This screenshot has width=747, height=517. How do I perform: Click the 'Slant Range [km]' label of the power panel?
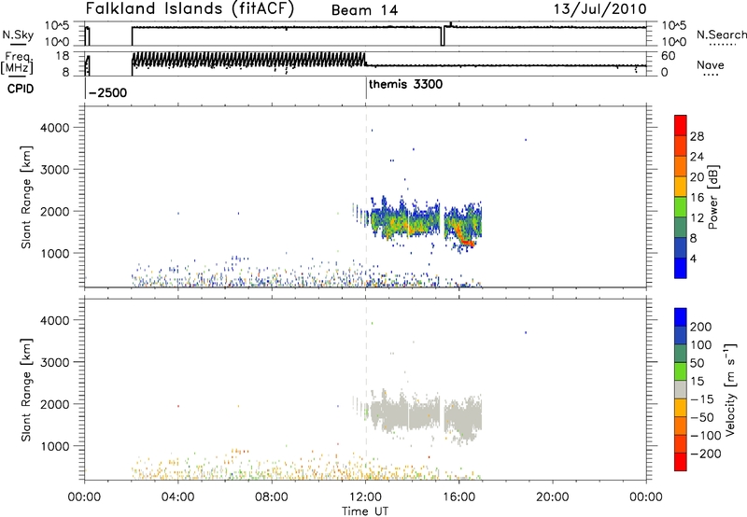pos(26,197)
